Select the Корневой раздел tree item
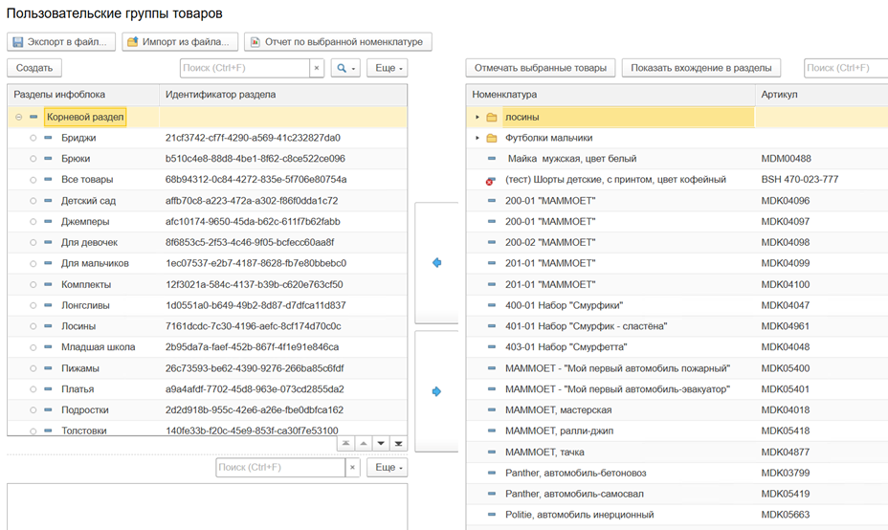The image size is (888, 530). 85,118
